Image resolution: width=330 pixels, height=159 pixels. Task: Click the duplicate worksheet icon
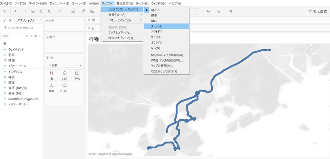84,11
